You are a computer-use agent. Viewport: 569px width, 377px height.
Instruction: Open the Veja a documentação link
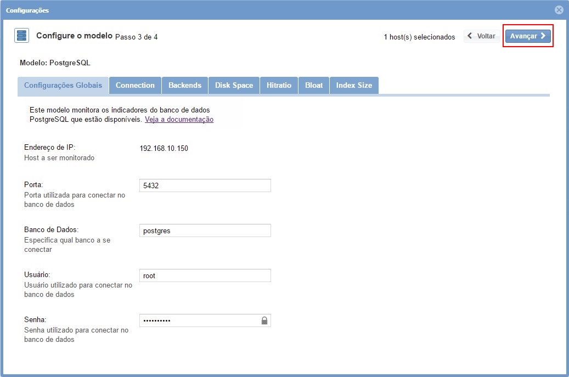tap(179, 120)
